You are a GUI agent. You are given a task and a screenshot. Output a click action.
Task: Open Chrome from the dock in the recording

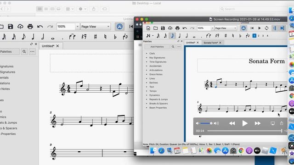coord(241,151)
